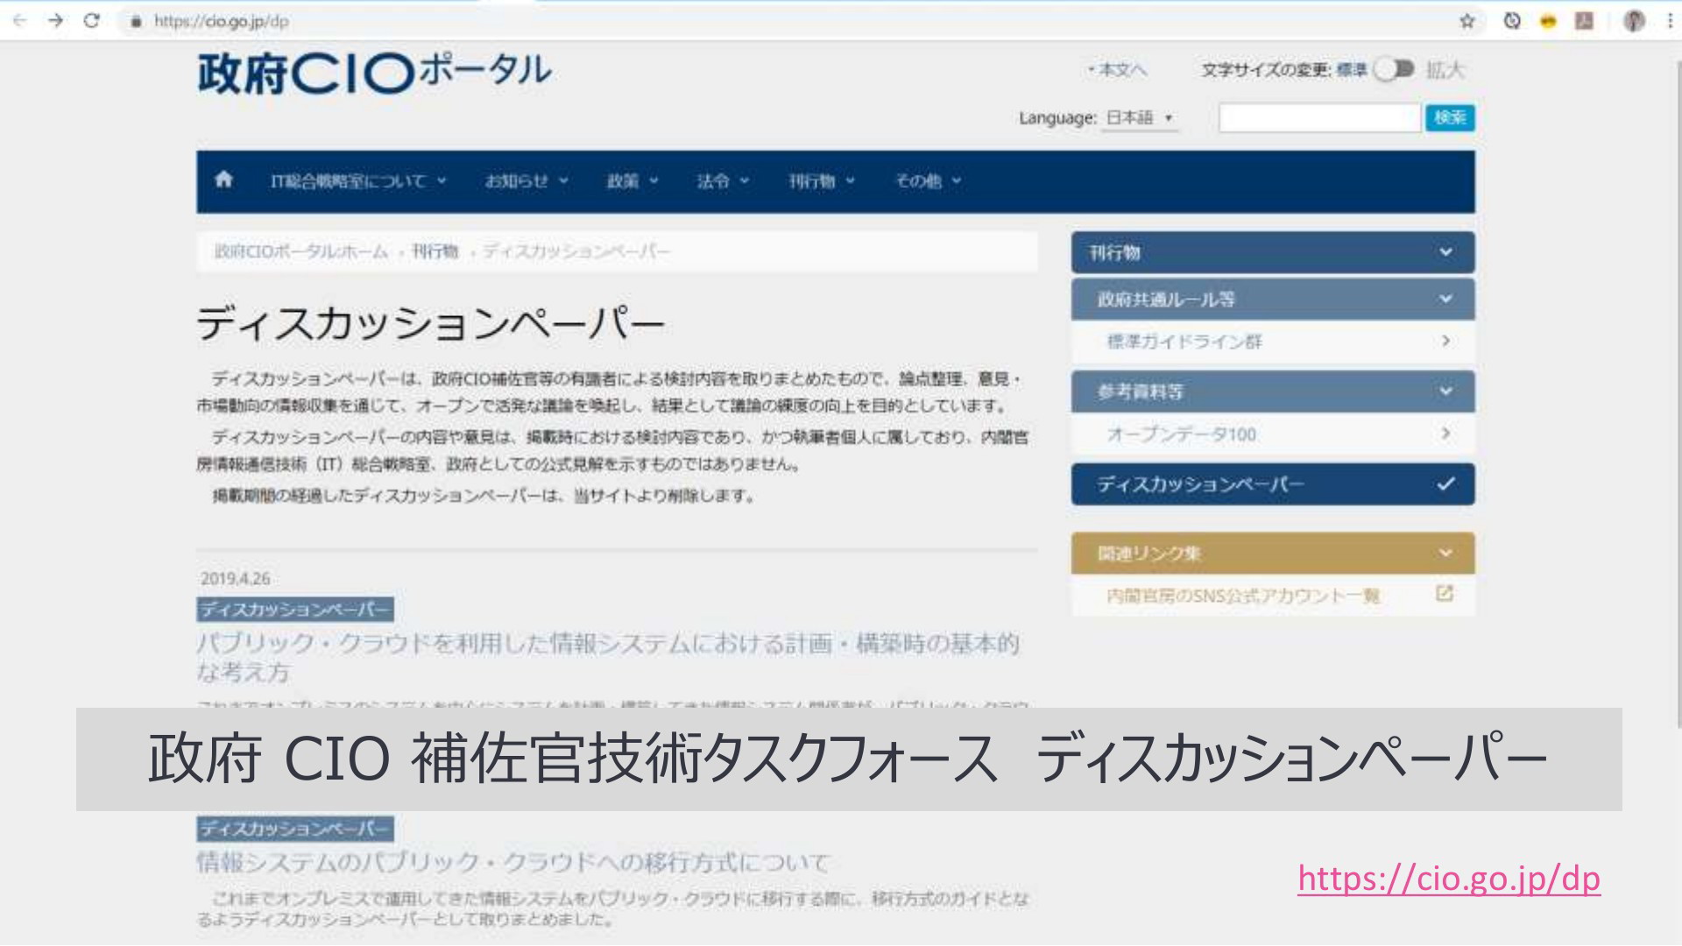Viewport: 1682px width, 946px height.
Task: Collapse the 関連リンク集 sidebar section
Action: tap(1273, 554)
